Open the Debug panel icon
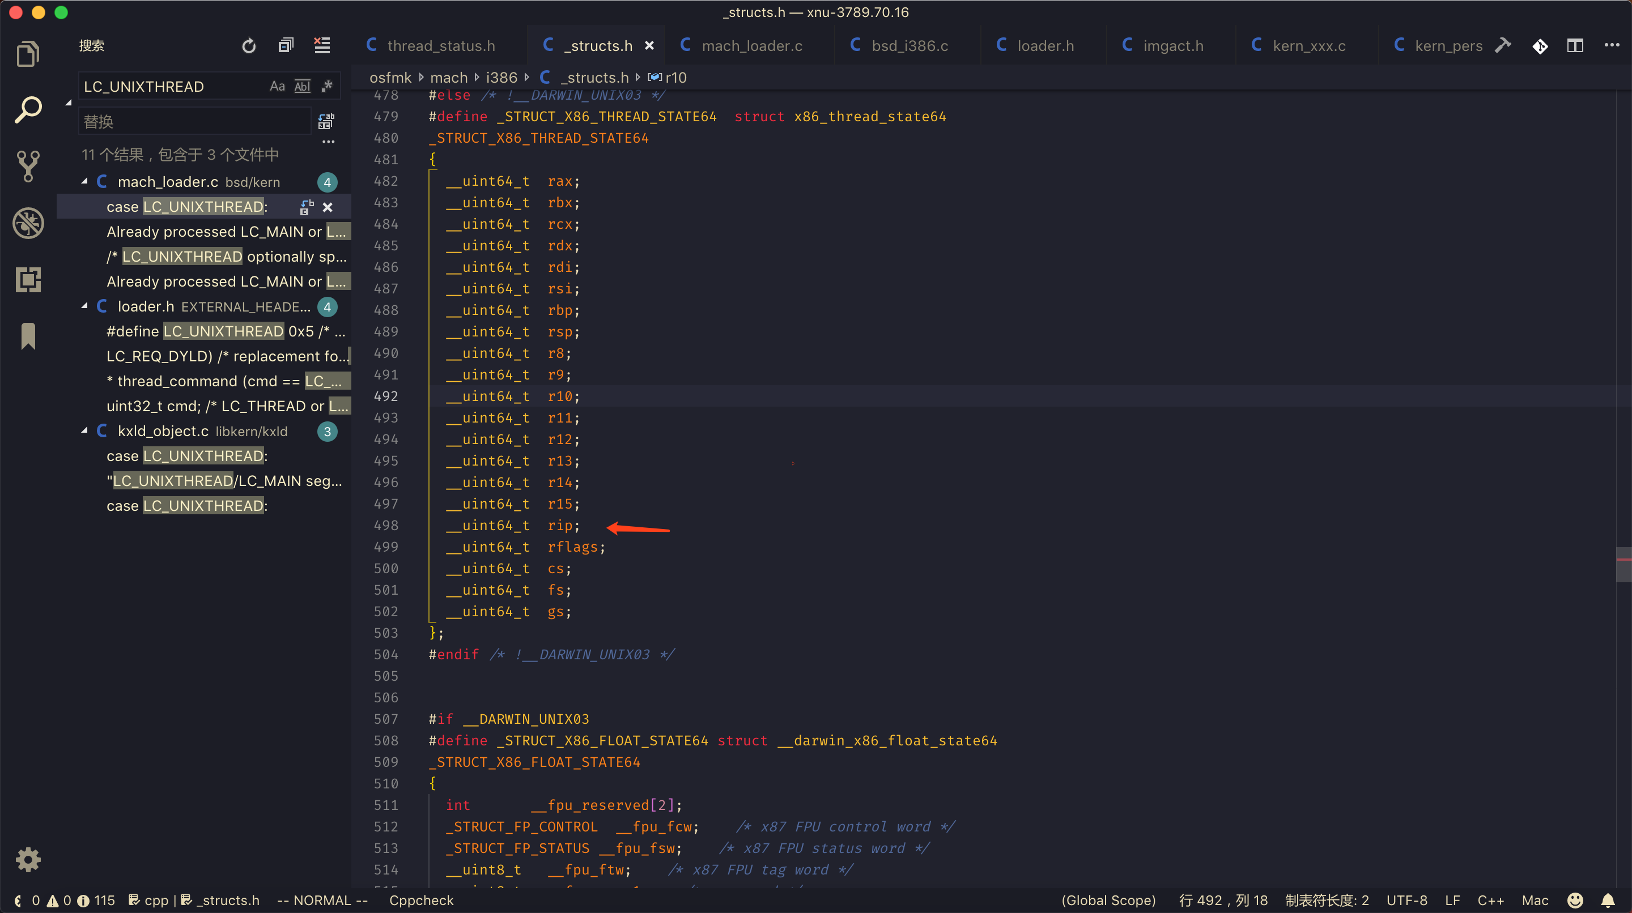Image resolution: width=1632 pixels, height=913 pixels. (28, 223)
